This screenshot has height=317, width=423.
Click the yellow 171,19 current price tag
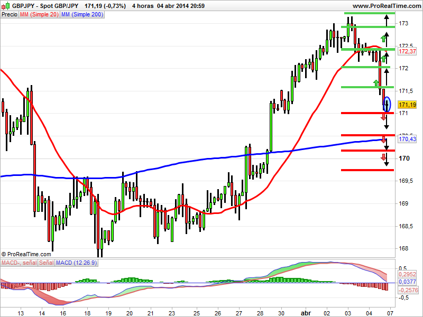pos(407,105)
